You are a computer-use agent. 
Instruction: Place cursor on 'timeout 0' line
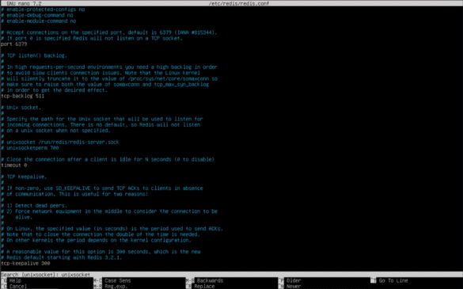14,165
